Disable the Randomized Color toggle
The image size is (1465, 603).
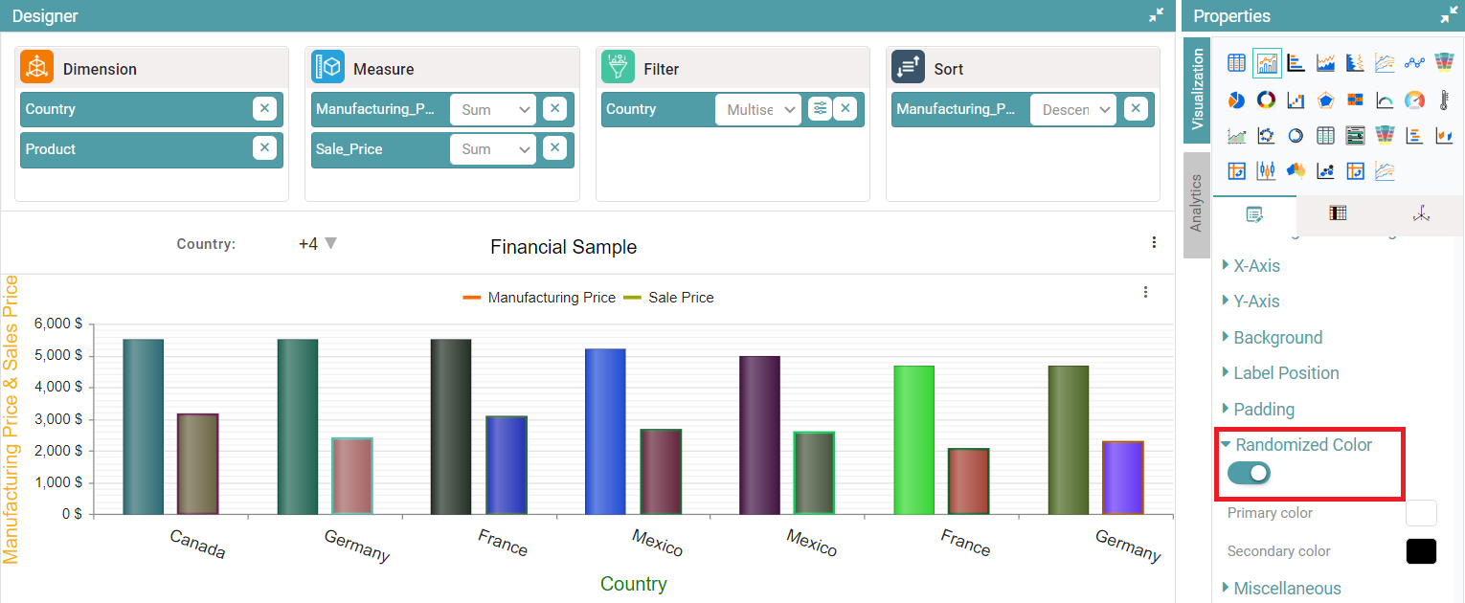(x=1249, y=473)
